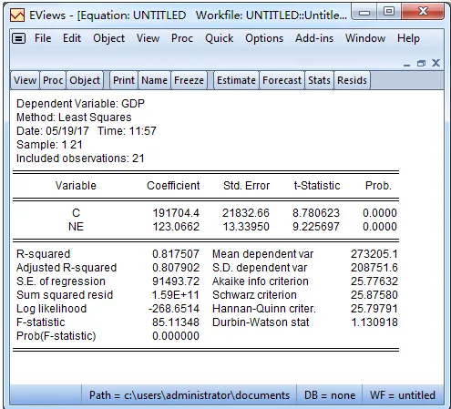This screenshot has height=409, width=451.
Task: Click the Resids button
Action: pos(352,80)
